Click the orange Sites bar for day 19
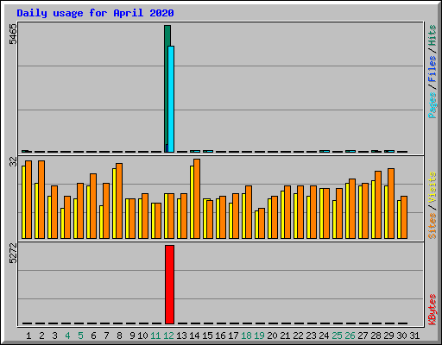Viewport: 442px width, 345px height. pos(262,223)
